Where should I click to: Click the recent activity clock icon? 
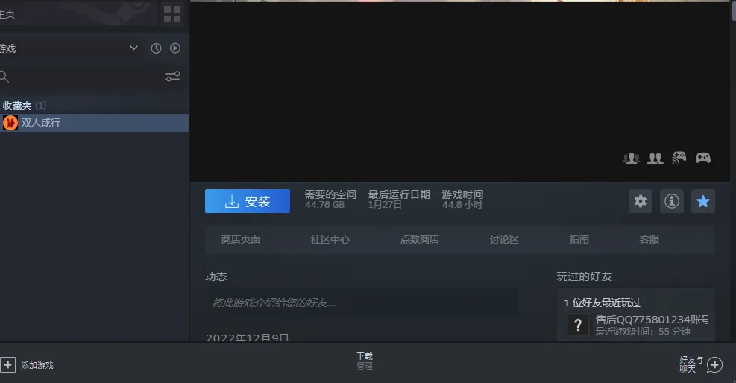coord(156,48)
